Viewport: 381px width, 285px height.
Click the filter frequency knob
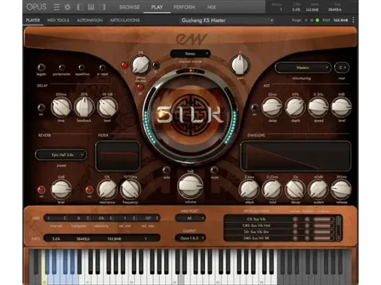130,189
